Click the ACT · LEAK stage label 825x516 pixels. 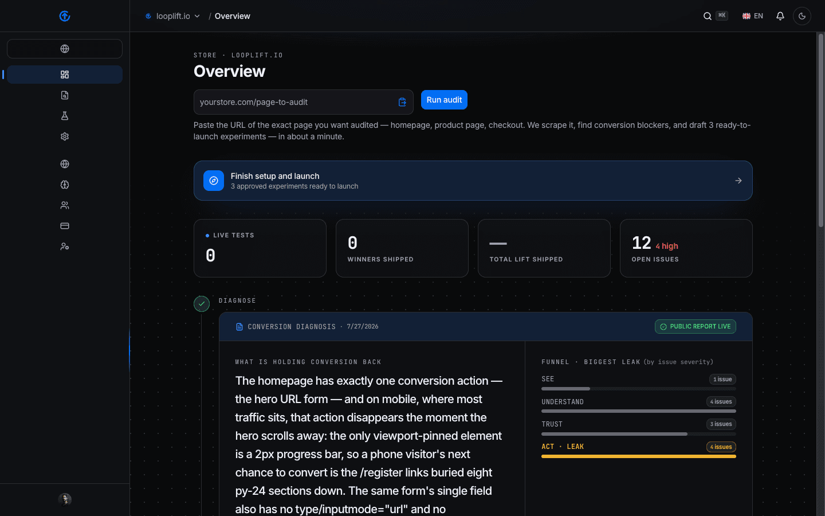tap(563, 447)
